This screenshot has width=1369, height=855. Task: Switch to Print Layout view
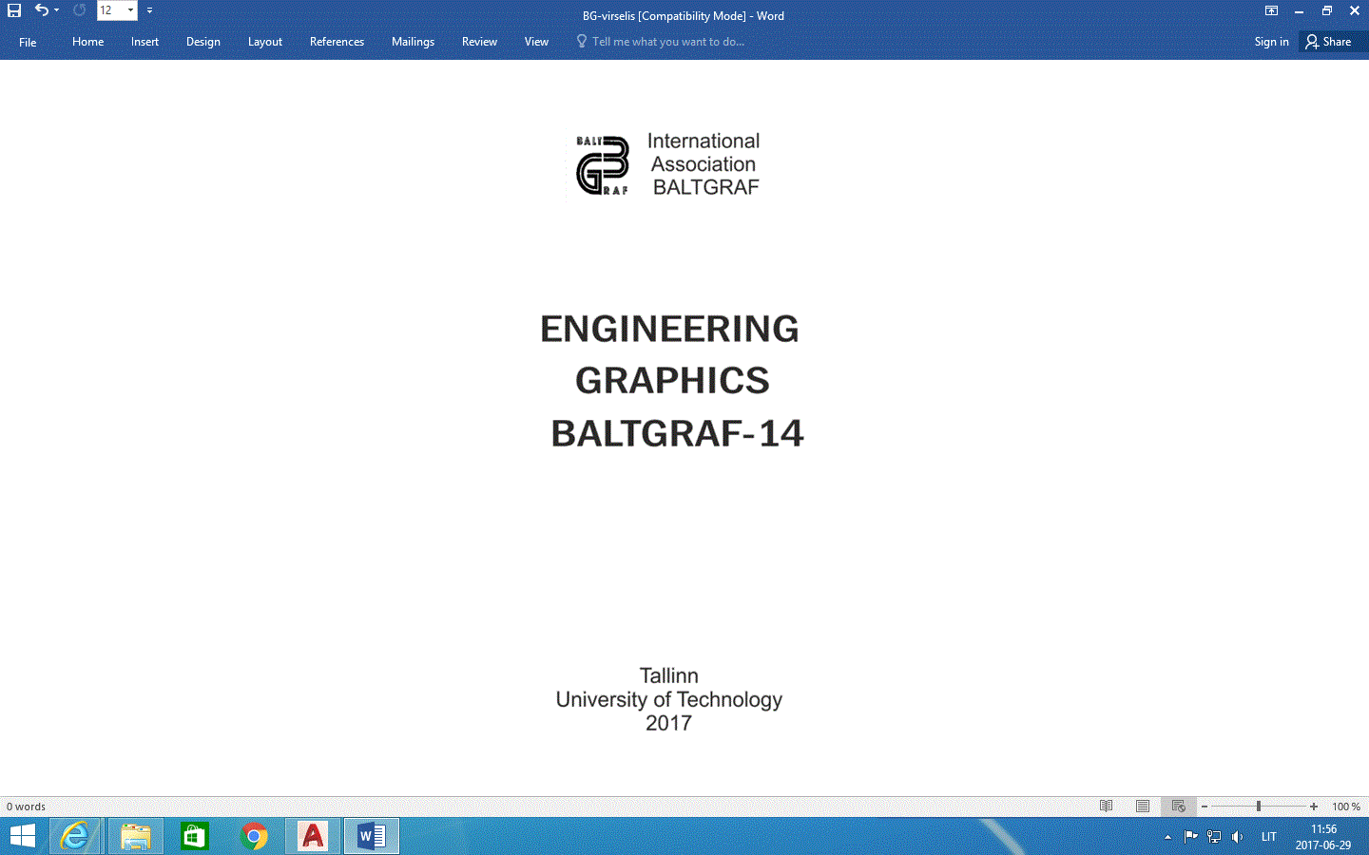coord(1143,807)
